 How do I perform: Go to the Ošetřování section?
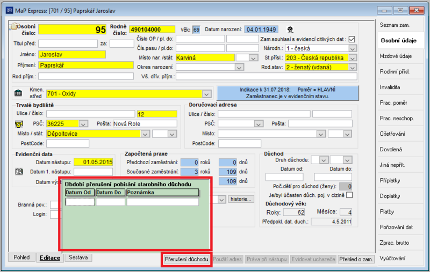click(x=400, y=134)
